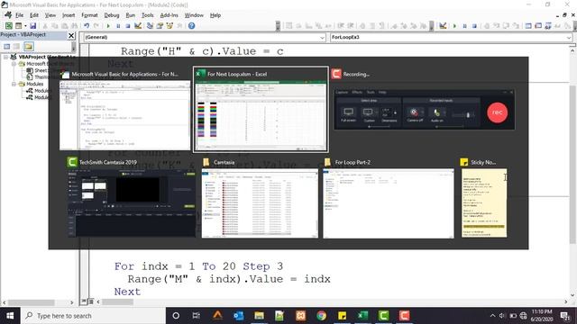
Task: Open the Window menu
Action: [194, 15]
